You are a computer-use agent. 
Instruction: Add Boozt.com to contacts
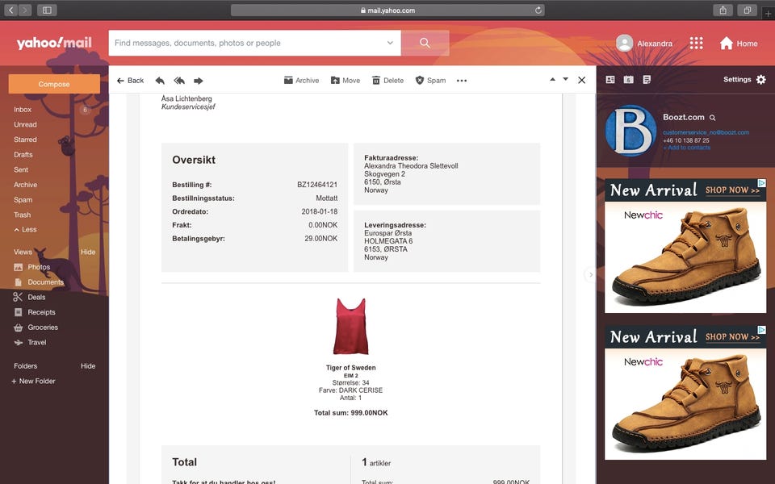pos(686,148)
